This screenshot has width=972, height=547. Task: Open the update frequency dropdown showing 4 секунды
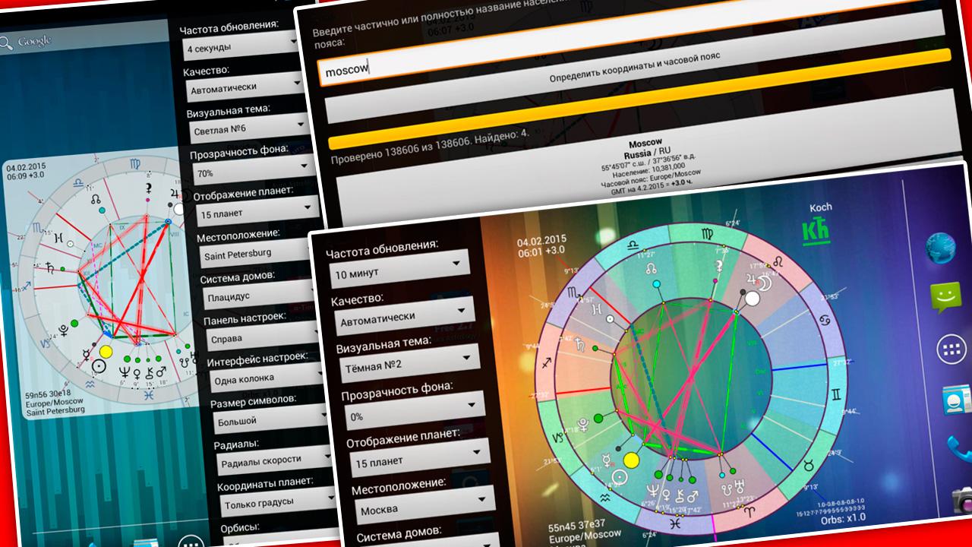pos(241,47)
